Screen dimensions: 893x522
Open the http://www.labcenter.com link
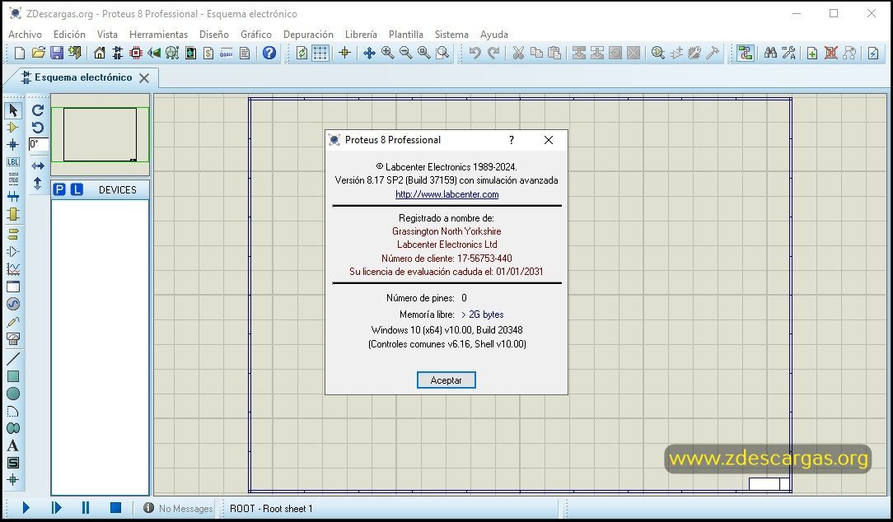[x=447, y=194]
